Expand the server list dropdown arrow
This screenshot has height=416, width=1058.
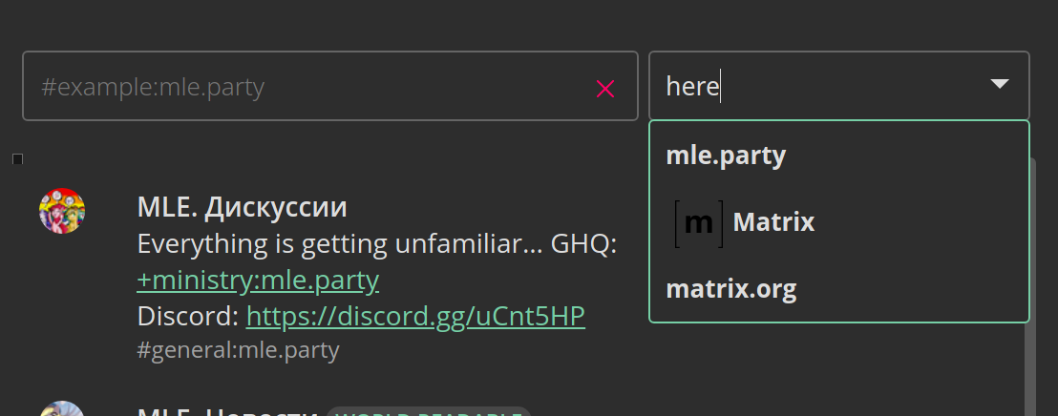point(999,84)
